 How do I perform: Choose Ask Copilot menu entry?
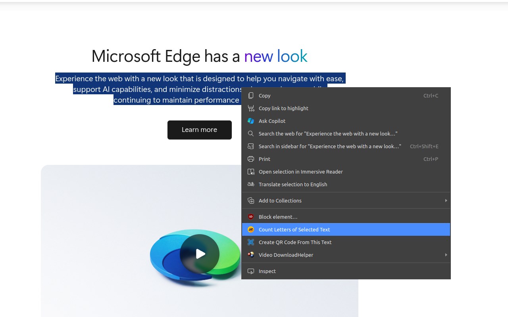coord(346,121)
